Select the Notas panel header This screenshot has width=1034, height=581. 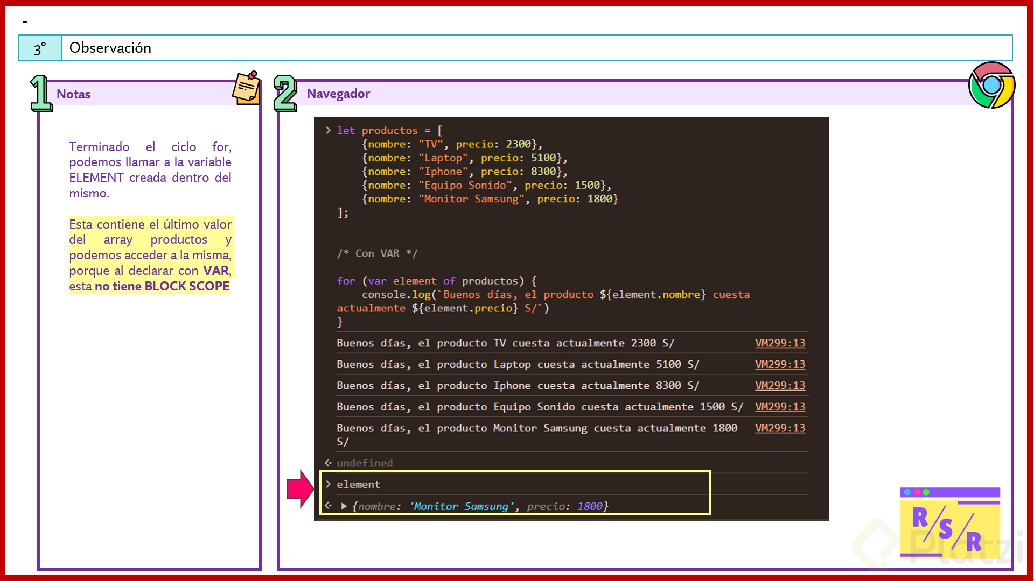[x=74, y=94]
